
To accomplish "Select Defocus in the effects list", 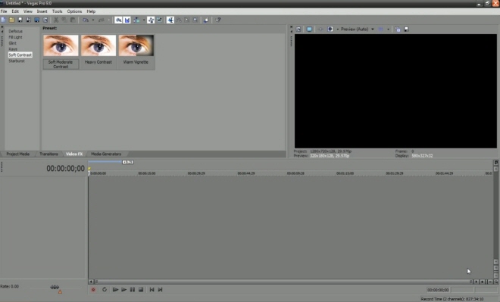I will click(x=15, y=31).
